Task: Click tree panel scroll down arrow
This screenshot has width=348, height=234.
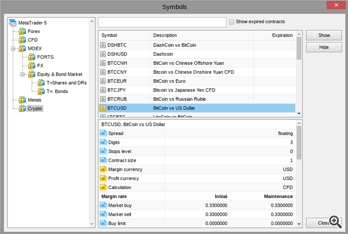Action: [x=92, y=224]
